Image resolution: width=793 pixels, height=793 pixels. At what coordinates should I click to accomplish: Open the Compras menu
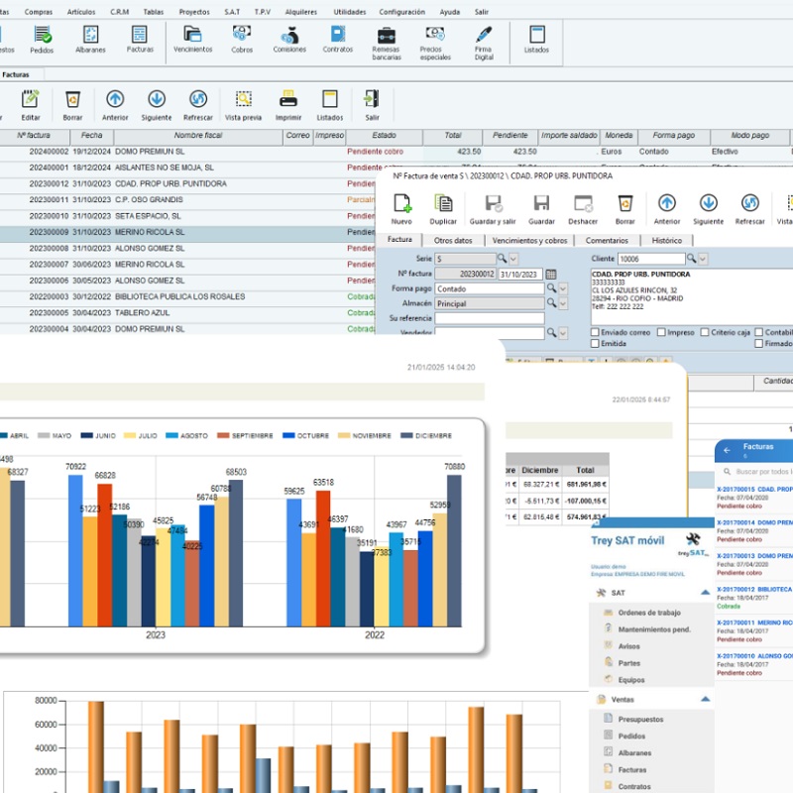point(39,12)
